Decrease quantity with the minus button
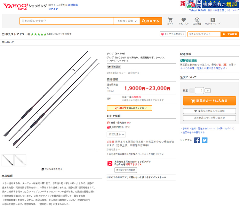Image resolution: width=240 pixels, height=208 pixels. 191,91
